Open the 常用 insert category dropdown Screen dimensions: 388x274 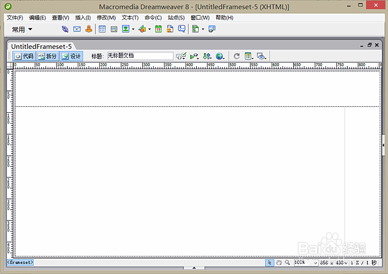22,29
